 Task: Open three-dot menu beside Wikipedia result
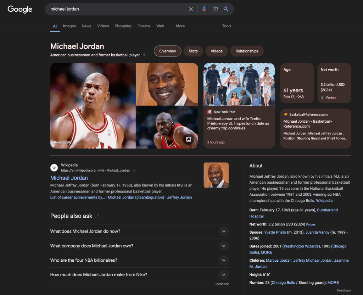click(x=134, y=171)
